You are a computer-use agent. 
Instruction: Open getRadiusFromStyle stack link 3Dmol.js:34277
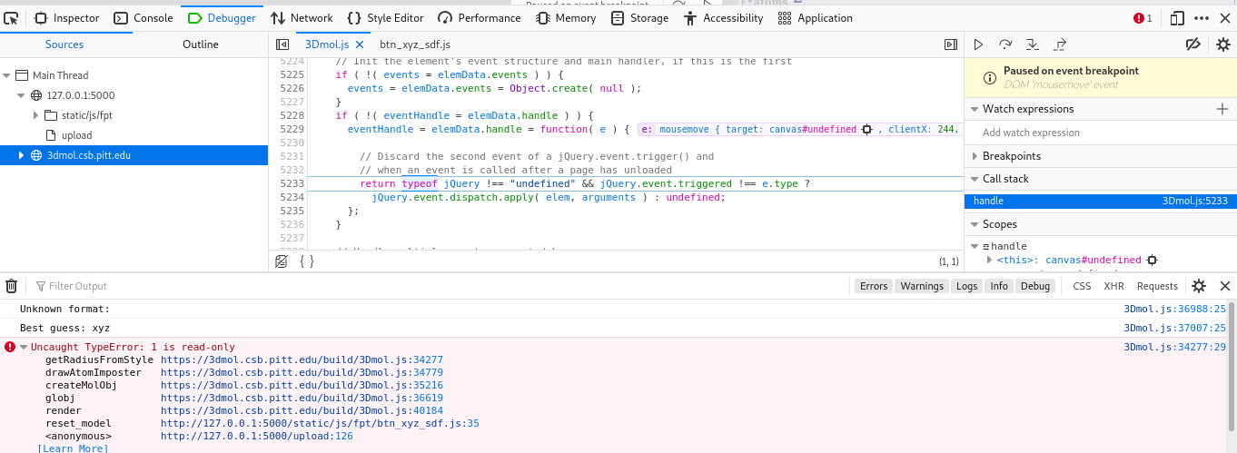(302, 359)
